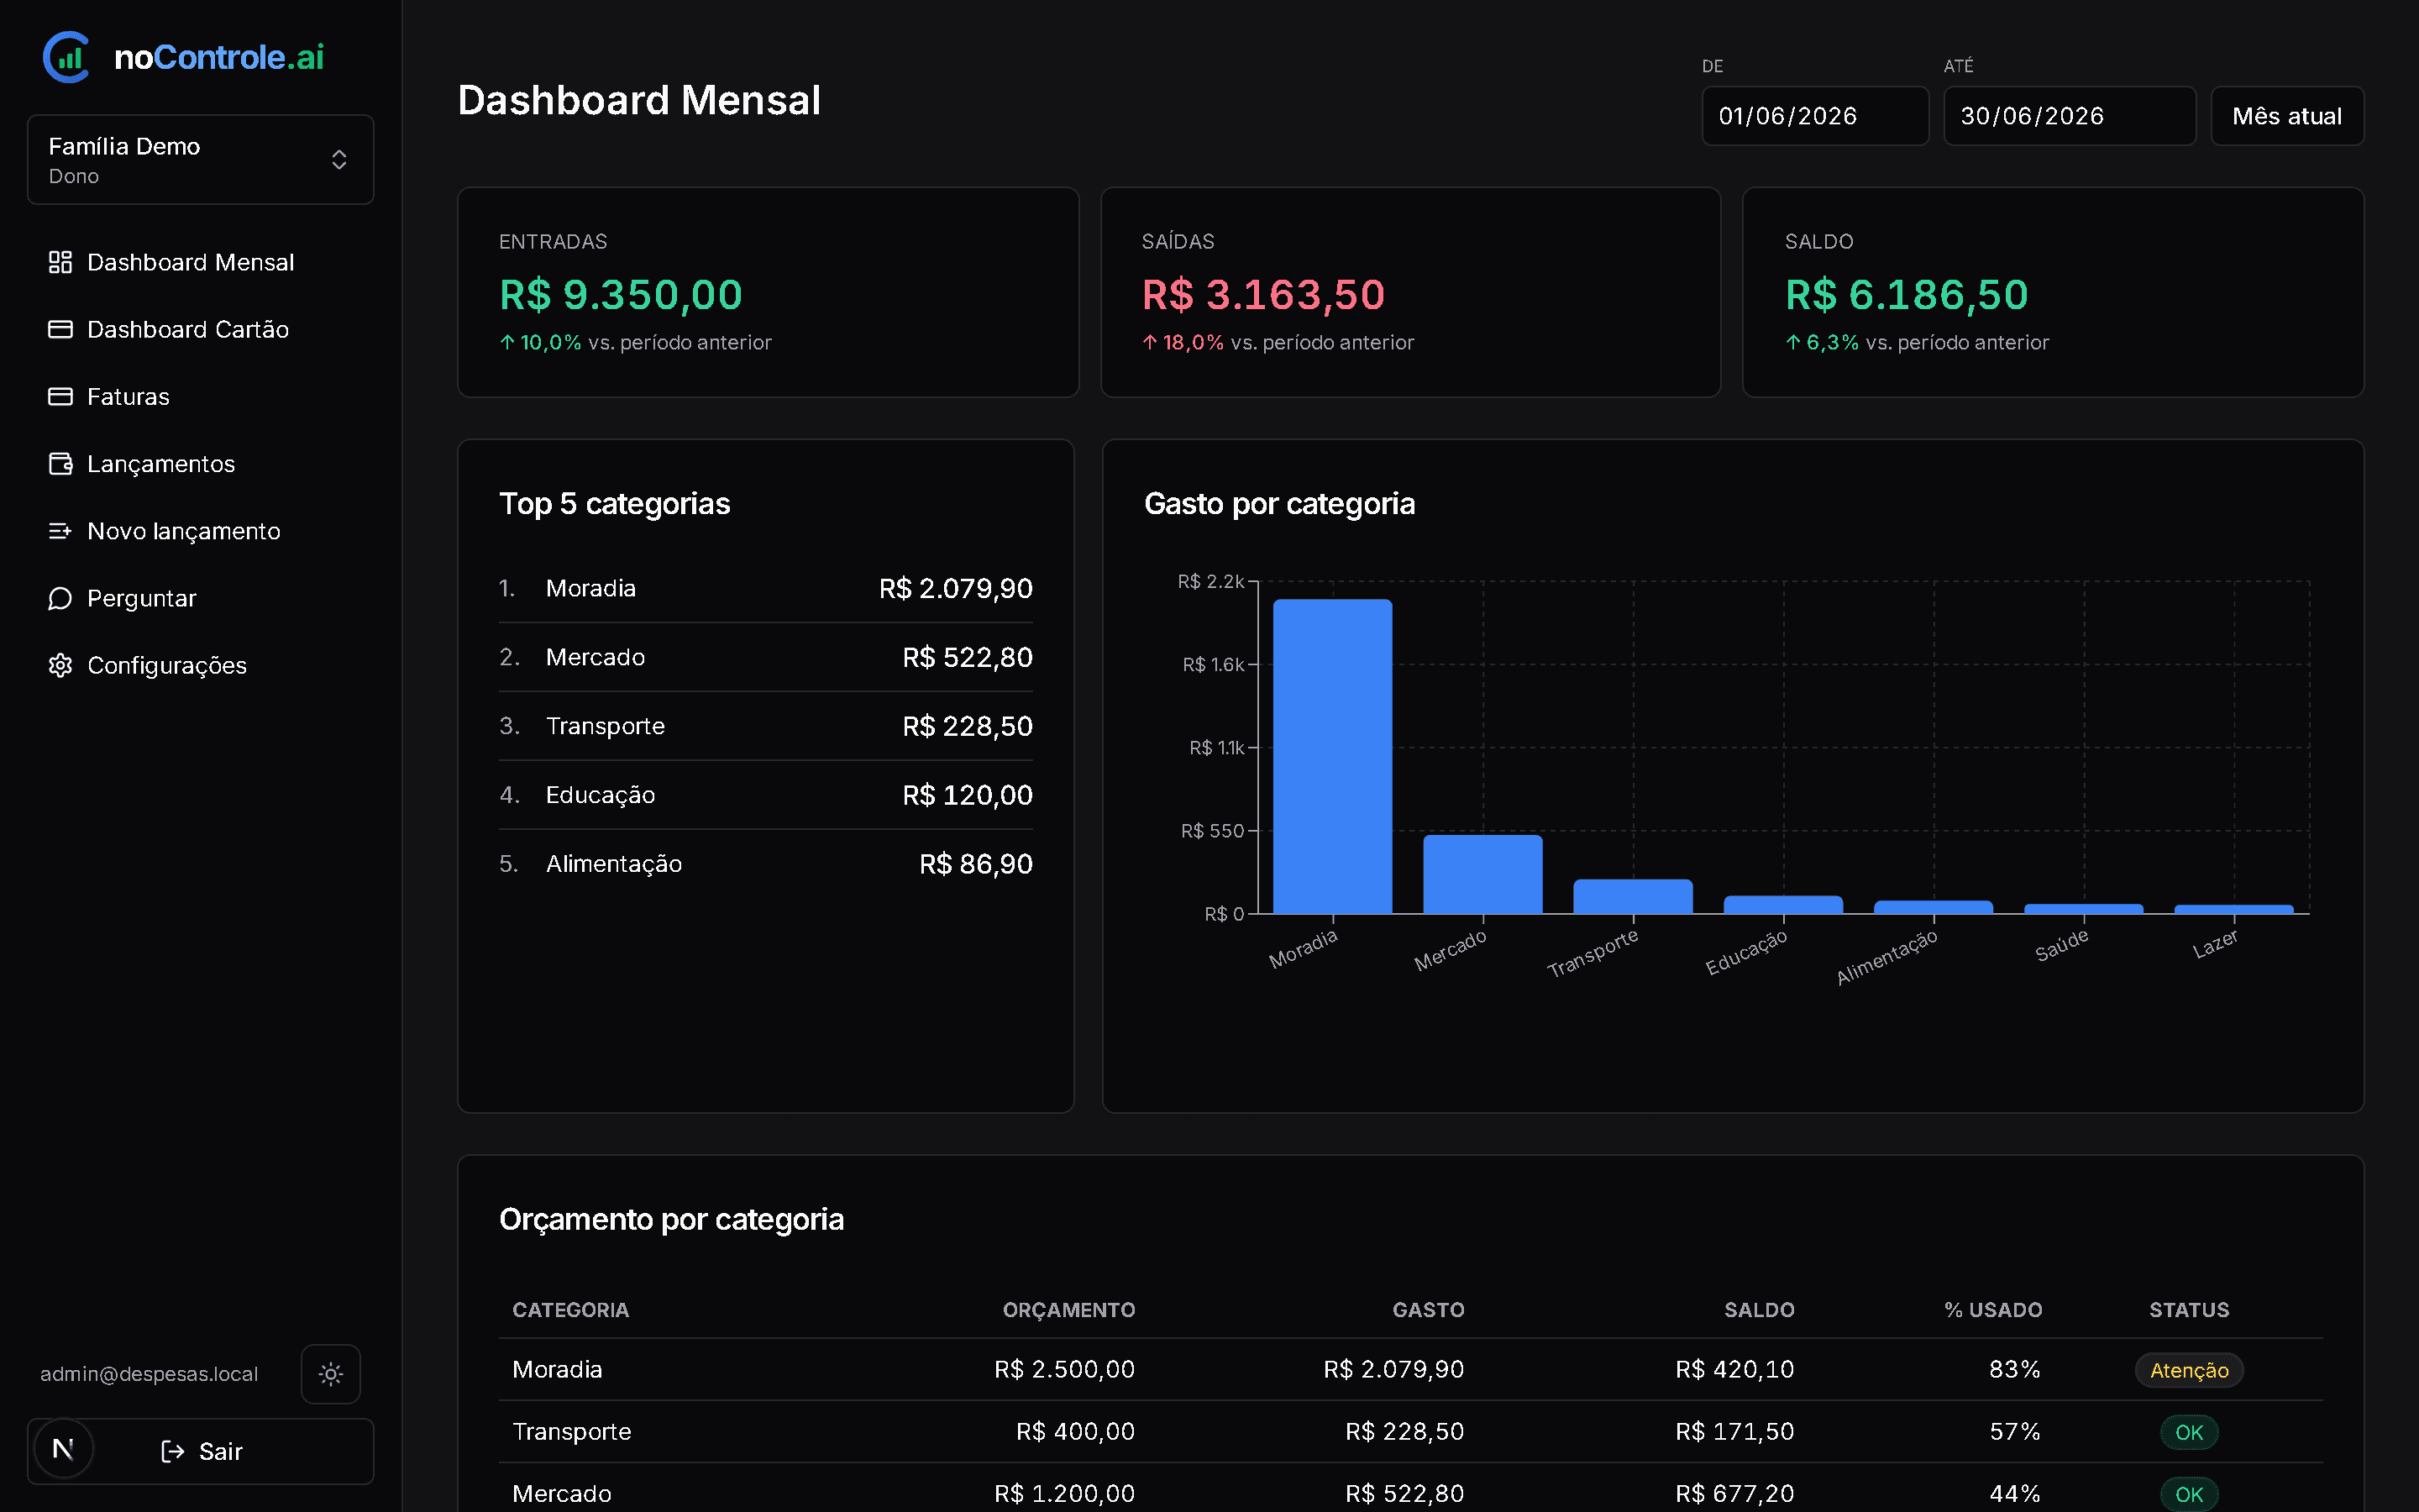Click Transporte in the Top 5 categorias list
The width and height of the screenshot is (2419, 1512).
(x=606, y=726)
